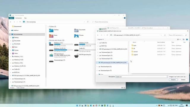Open the Documents folder in Explorer content
The height and width of the screenshot is (107, 190).
(80, 30)
